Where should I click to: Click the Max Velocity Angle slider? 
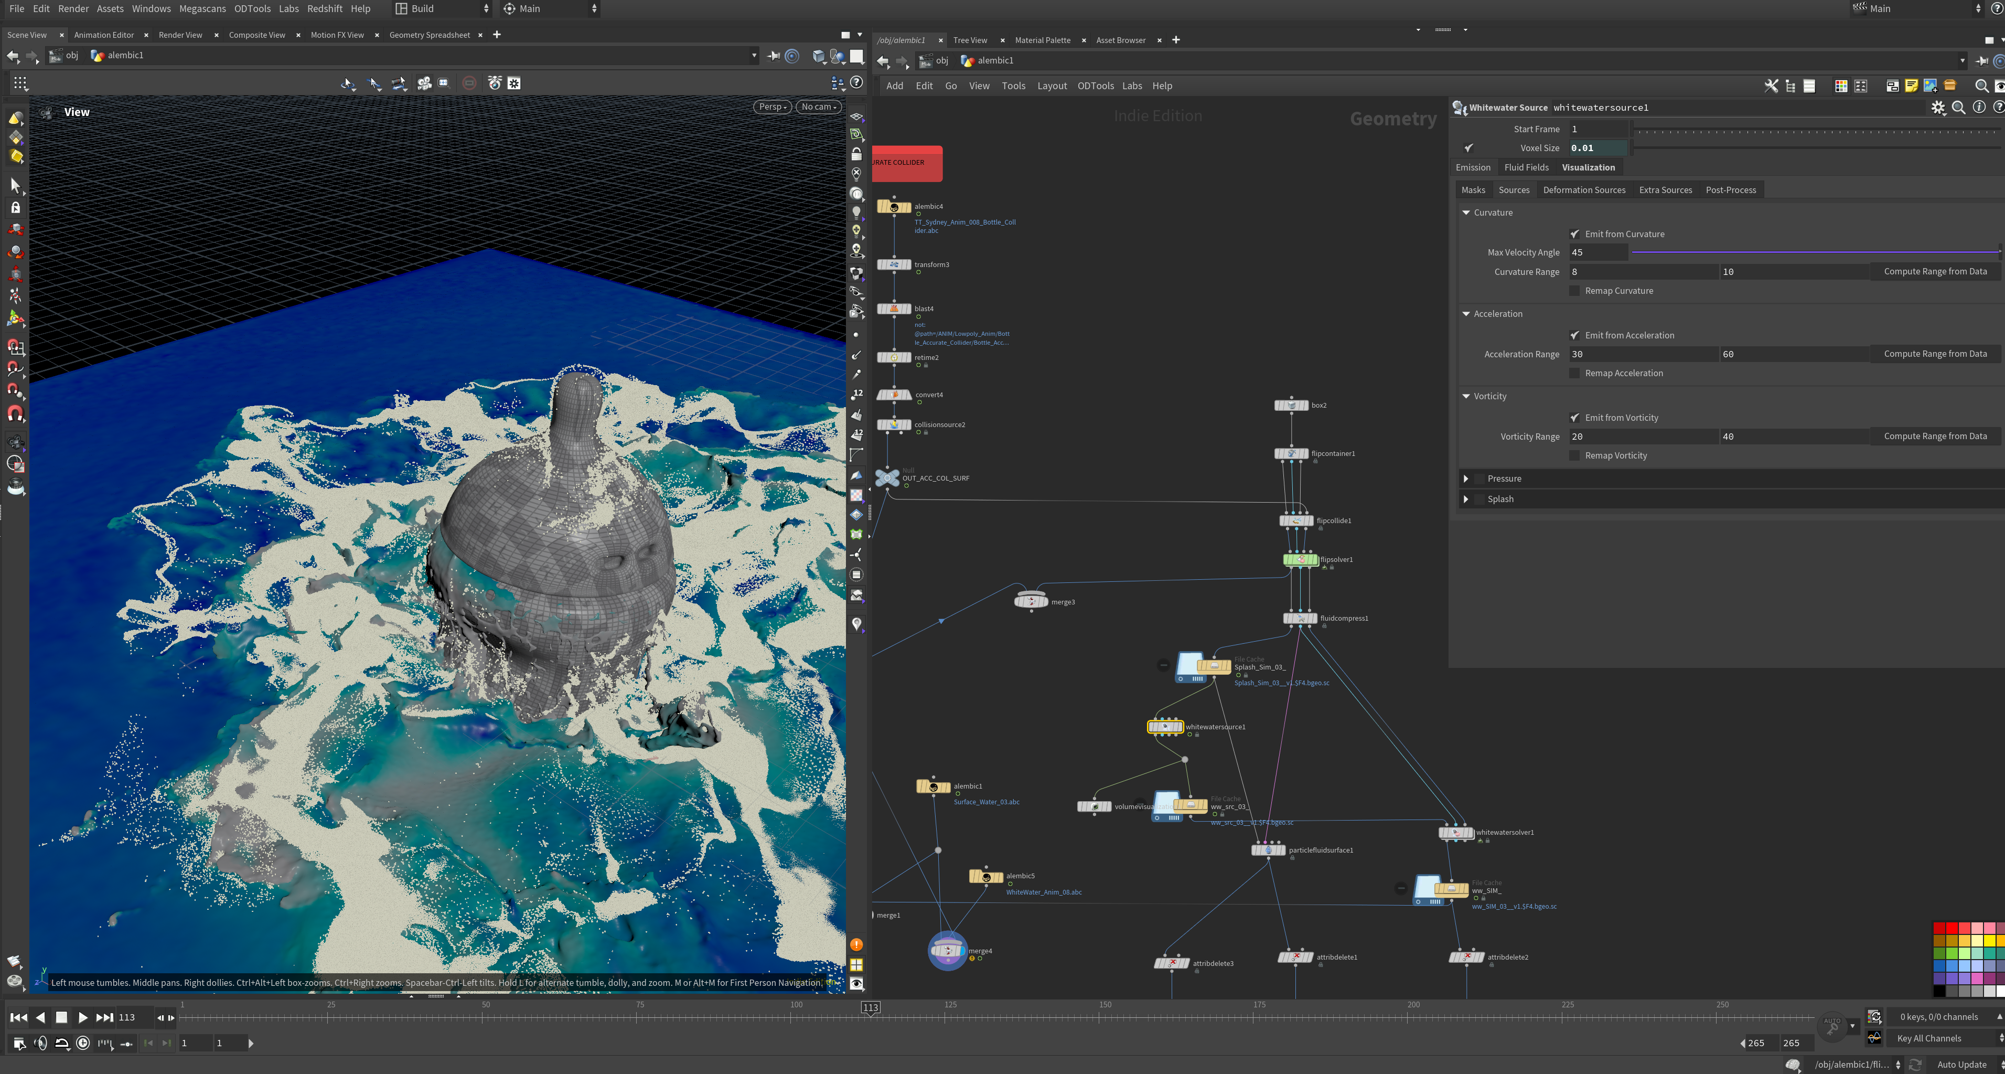click(1816, 252)
